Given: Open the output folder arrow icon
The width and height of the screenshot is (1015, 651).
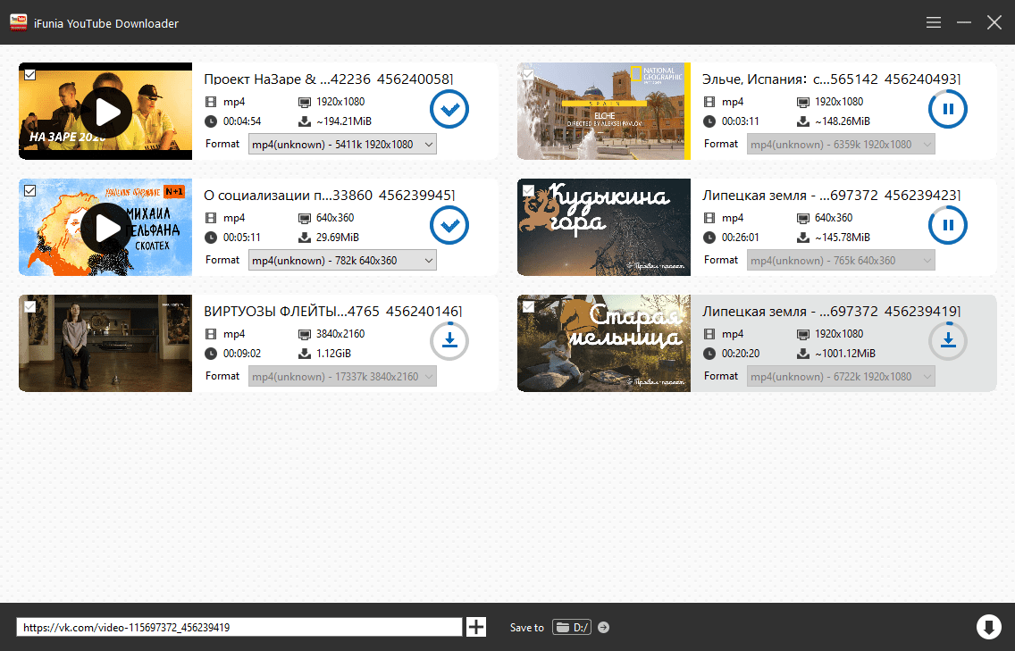Looking at the screenshot, I should coord(604,628).
